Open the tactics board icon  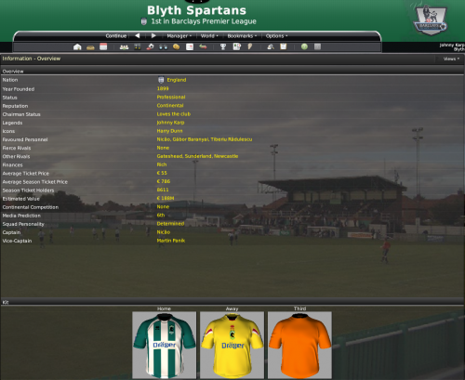138,46
